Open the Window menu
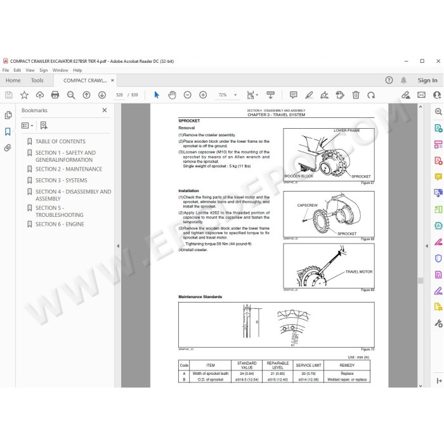 (x=60, y=70)
